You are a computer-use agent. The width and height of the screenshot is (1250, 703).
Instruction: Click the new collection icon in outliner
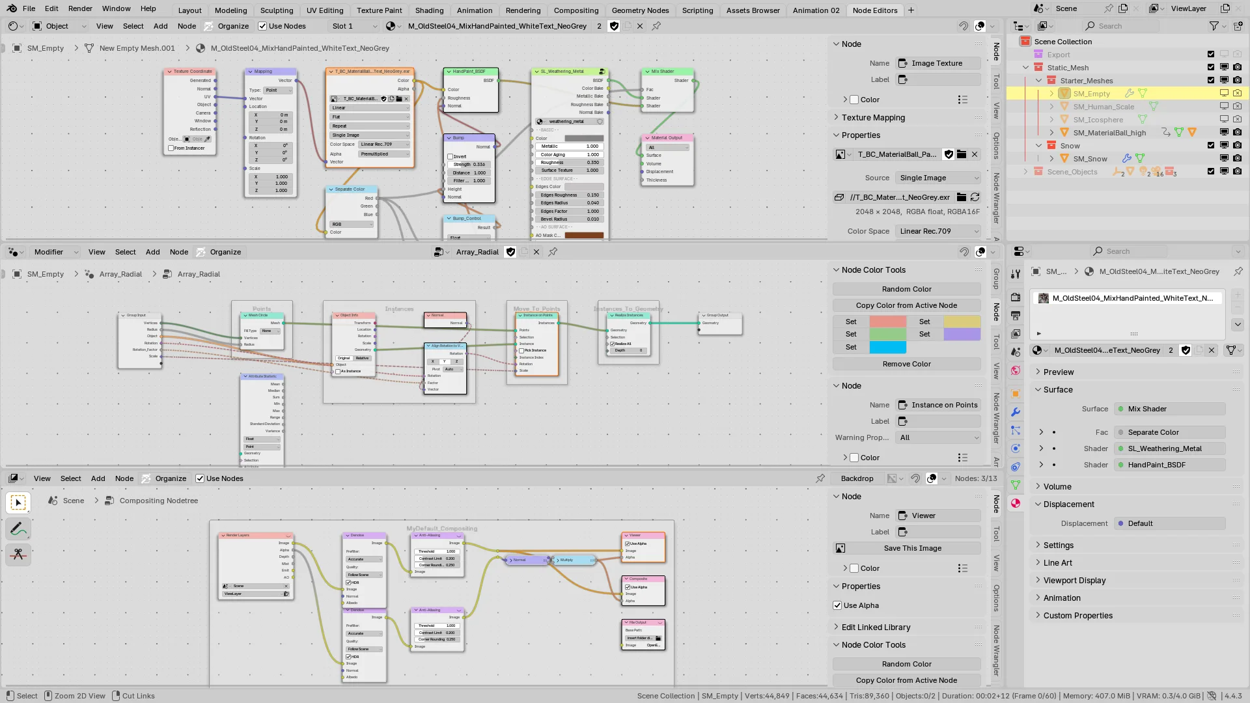(x=1240, y=26)
